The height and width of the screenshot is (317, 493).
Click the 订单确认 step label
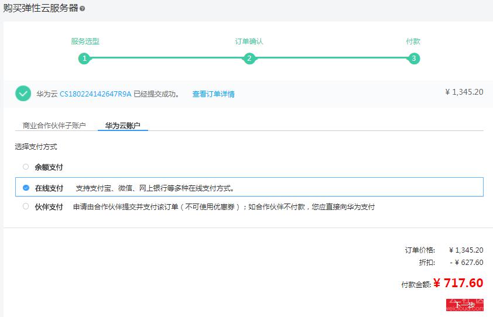[249, 41]
